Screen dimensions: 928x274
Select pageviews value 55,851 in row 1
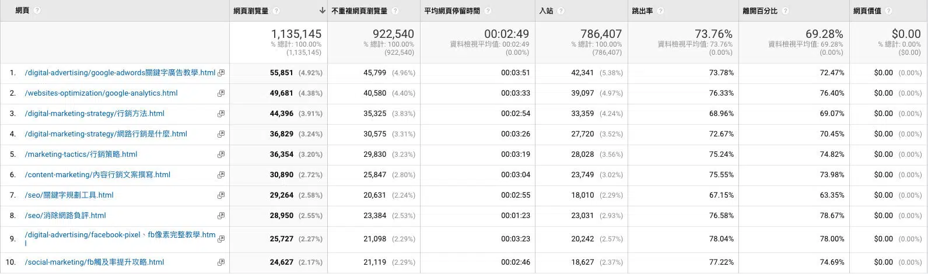282,73
